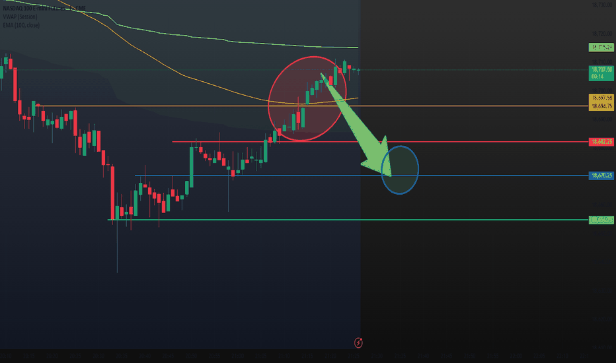Screen dimensions: 616x363
Task: Click the green 18,707.50 current price label
Action: 601,73
